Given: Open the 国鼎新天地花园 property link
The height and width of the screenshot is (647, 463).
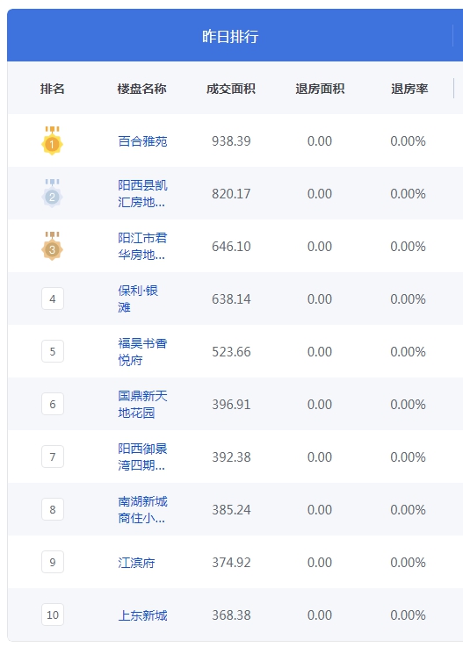Looking at the screenshot, I should tap(142, 404).
